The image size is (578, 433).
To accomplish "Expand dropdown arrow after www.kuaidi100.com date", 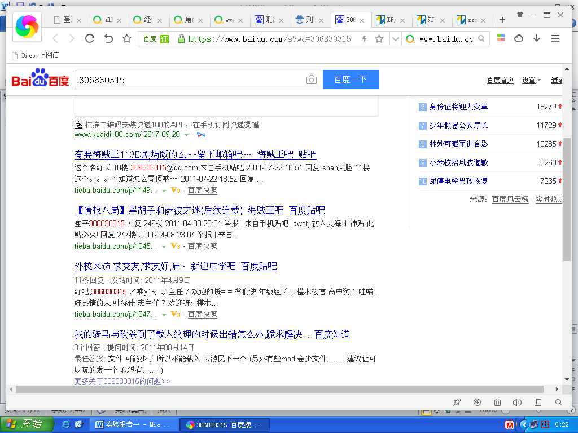I will pyautogui.click(x=186, y=135).
